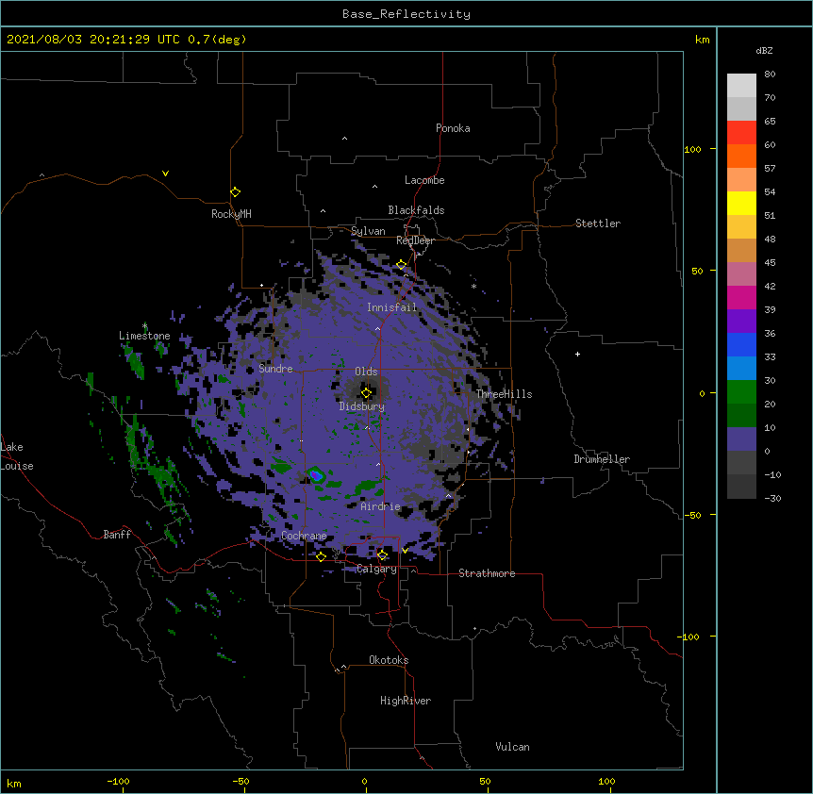The height and width of the screenshot is (794, 813).
Task: Click the yellow diamond marker below RedDeer
Action: click(x=402, y=265)
